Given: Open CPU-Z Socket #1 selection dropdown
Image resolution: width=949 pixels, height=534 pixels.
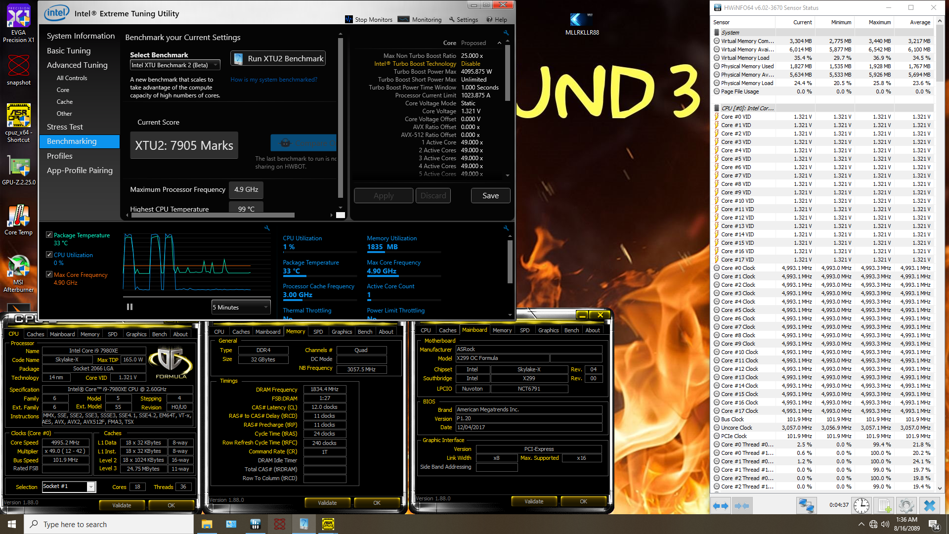Looking at the screenshot, I should point(69,487).
